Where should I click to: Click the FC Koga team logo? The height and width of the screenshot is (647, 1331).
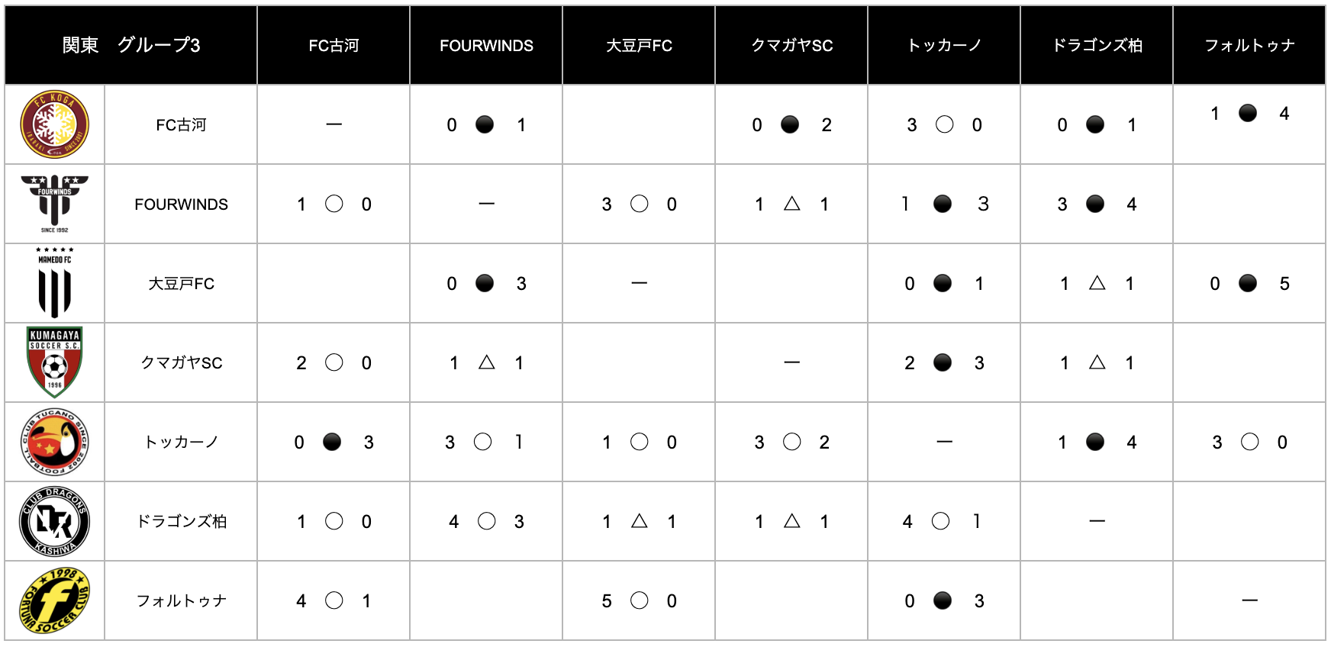tap(54, 124)
